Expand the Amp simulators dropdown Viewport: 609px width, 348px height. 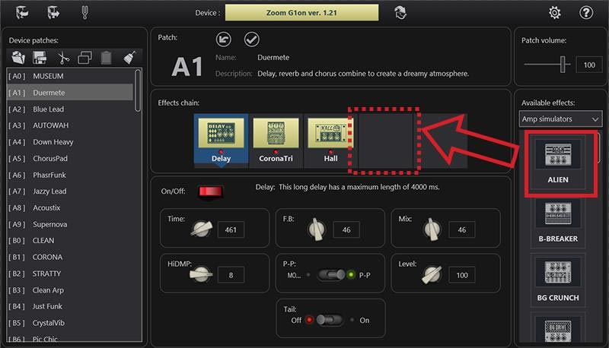(x=561, y=119)
